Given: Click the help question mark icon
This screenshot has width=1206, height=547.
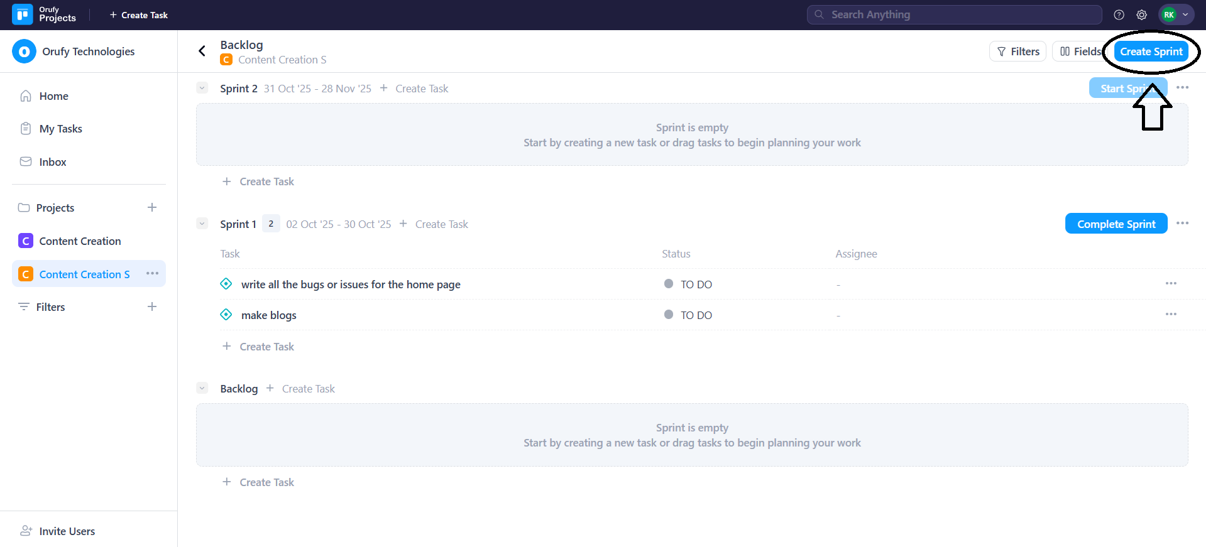Looking at the screenshot, I should [1119, 15].
